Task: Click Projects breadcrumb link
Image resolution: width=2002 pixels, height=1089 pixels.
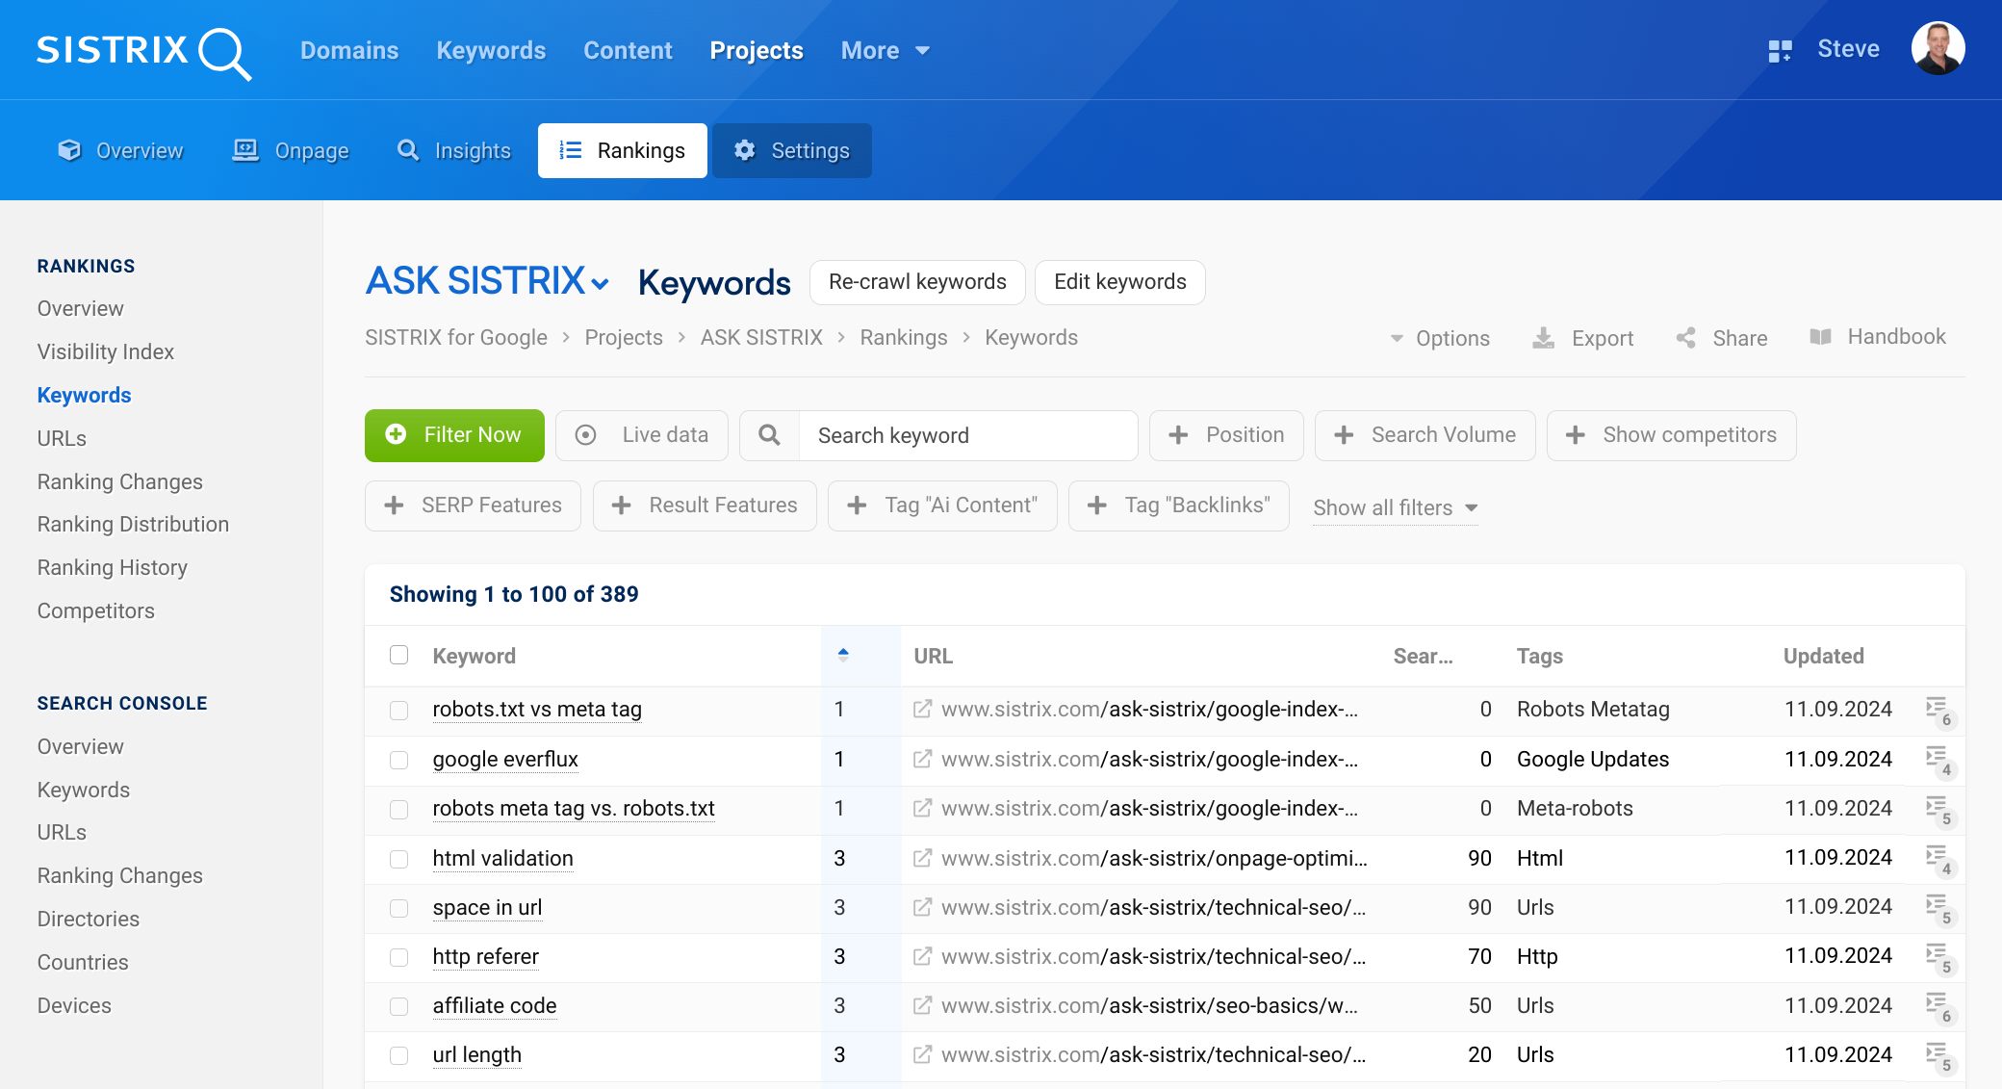Action: [624, 337]
